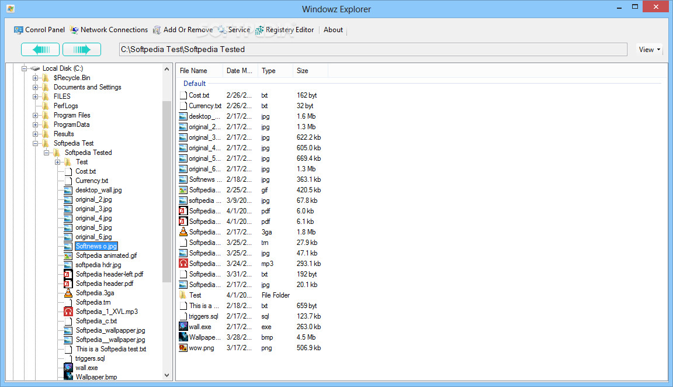Go forward with the right arrow button
The height and width of the screenshot is (387, 673).
coord(82,49)
